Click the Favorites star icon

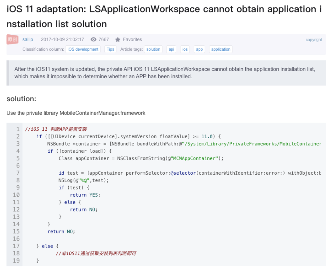click(x=118, y=39)
